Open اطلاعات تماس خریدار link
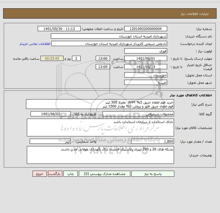This screenshot has height=213, width=220. click(35, 44)
